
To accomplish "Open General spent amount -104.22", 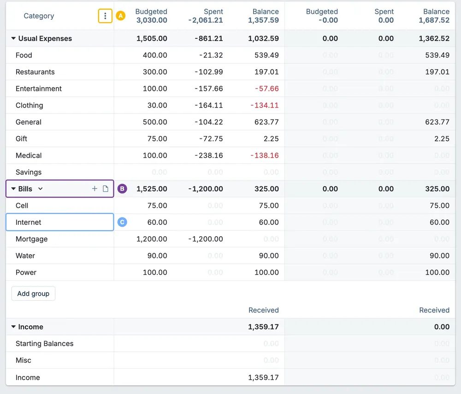I will pyautogui.click(x=209, y=122).
